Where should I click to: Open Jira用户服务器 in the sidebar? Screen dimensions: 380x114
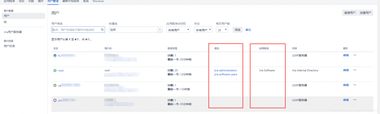click(x=13, y=32)
